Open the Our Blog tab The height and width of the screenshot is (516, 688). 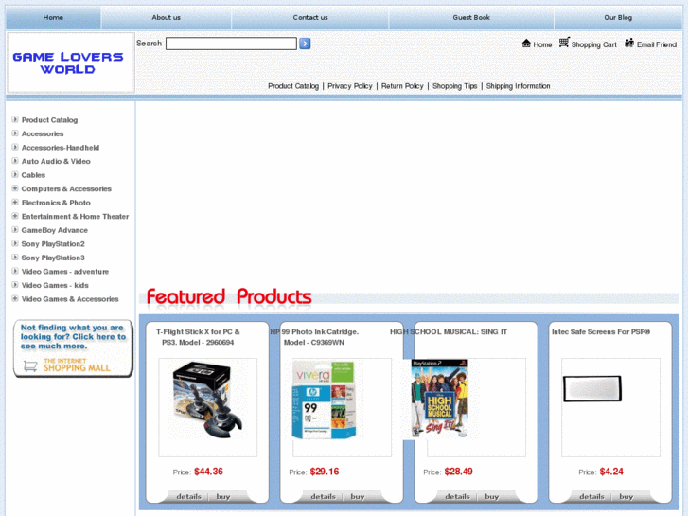(x=618, y=18)
